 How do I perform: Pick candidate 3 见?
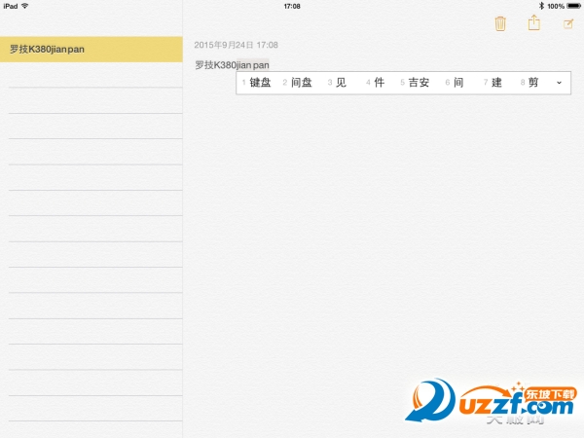(x=338, y=83)
